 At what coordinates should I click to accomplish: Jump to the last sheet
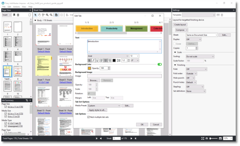click(136, 138)
